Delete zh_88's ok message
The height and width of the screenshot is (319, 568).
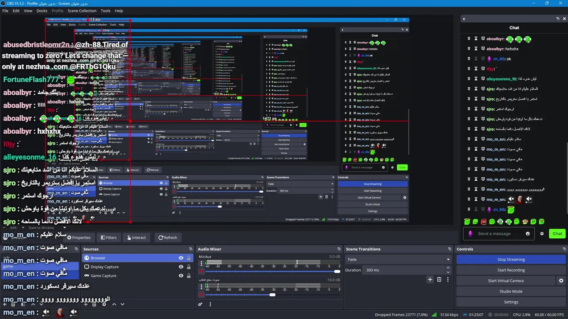tap(469, 58)
